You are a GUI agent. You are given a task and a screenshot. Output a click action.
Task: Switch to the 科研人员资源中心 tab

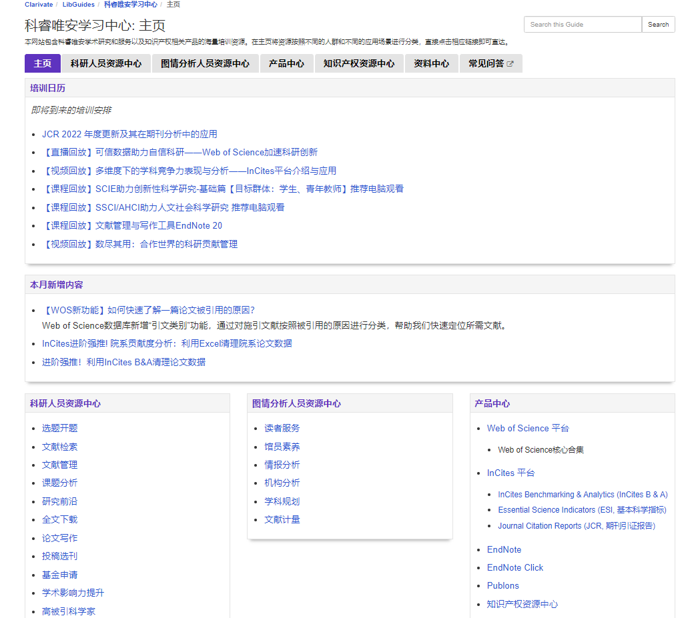tap(106, 64)
